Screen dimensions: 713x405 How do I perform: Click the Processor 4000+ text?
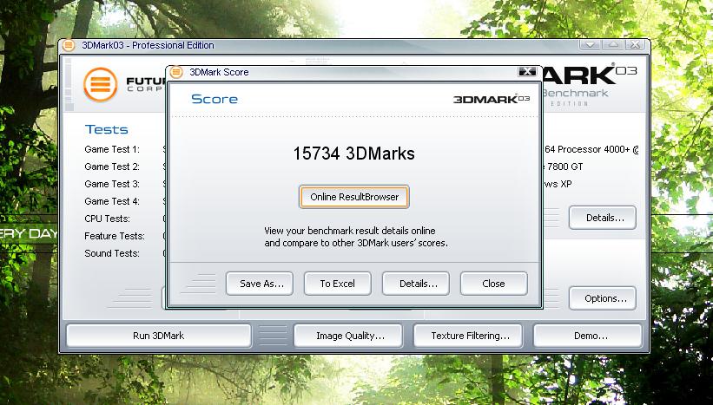click(x=591, y=149)
